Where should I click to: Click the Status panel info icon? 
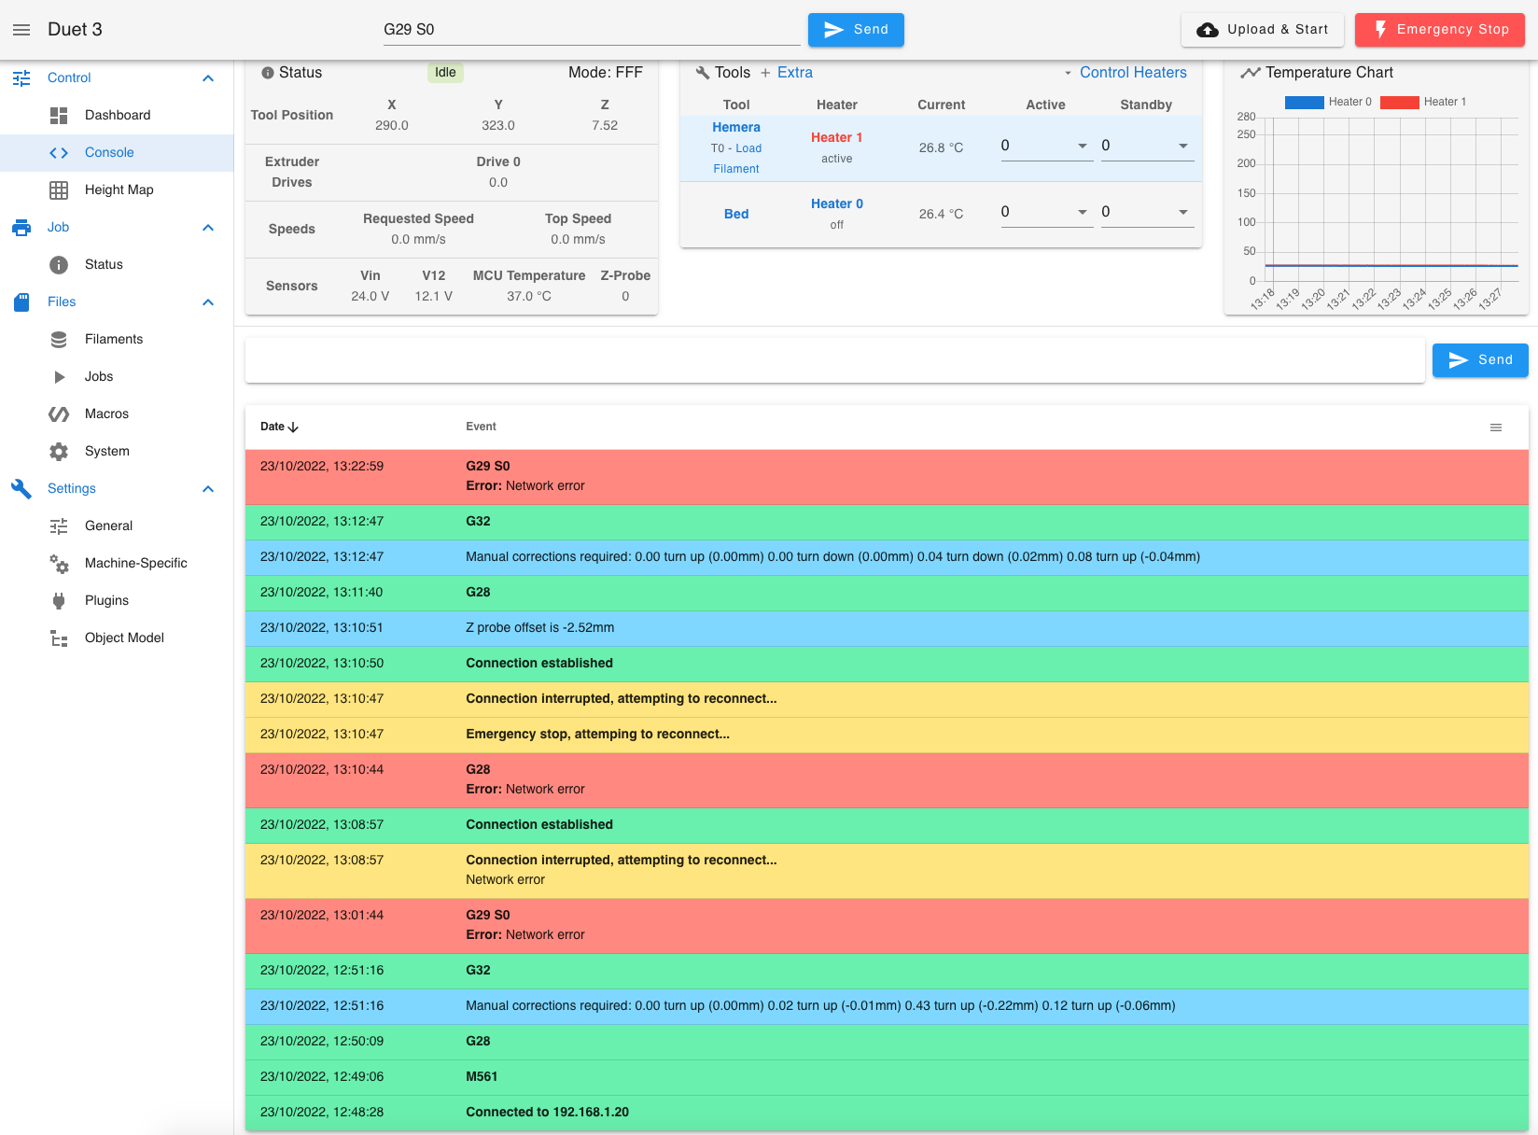(x=268, y=73)
